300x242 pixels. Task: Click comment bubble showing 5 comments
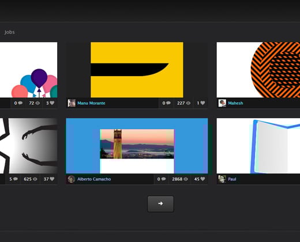point(16,179)
